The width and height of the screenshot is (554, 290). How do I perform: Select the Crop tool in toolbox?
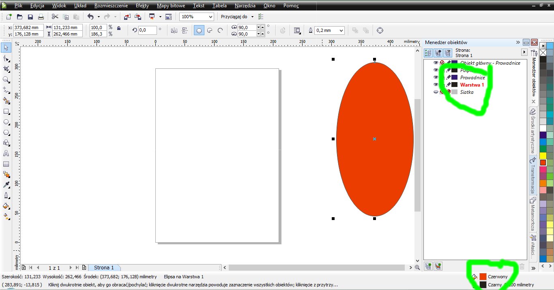coord(6,69)
